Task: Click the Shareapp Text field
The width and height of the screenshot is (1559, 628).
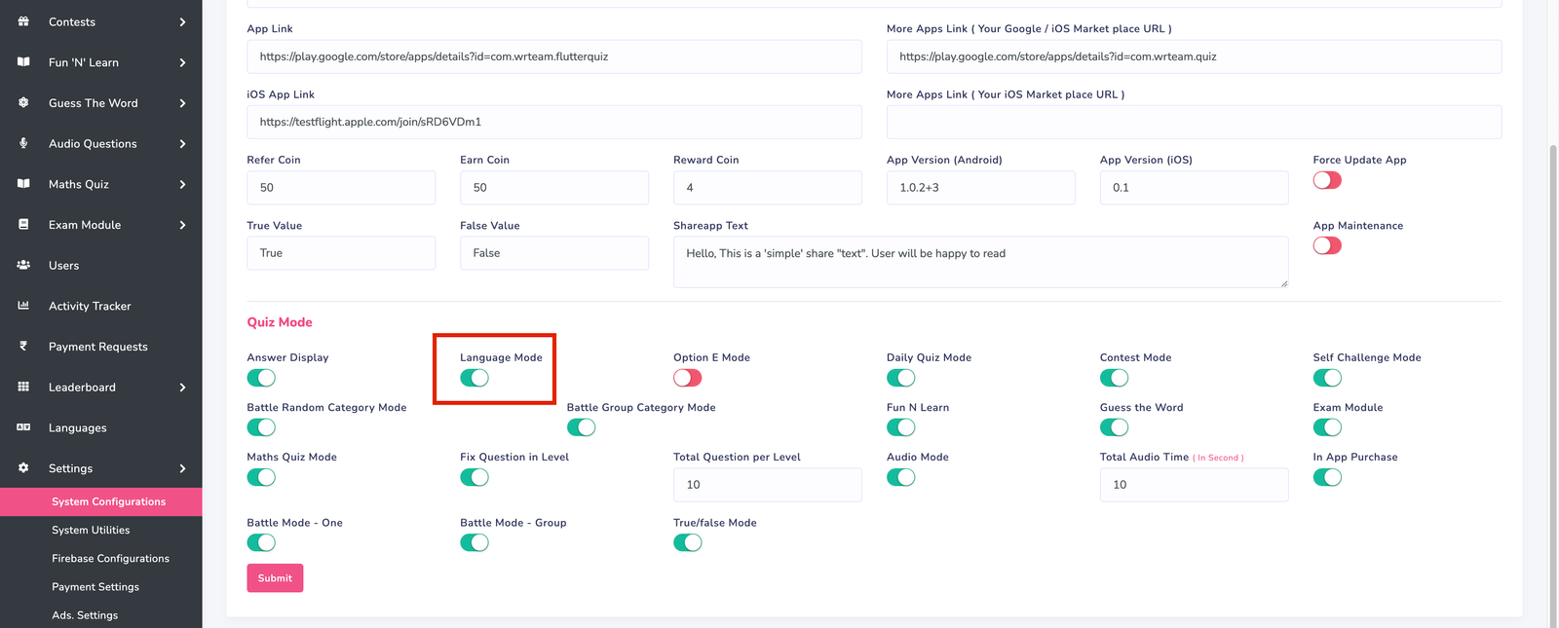Action: point(979,262)
